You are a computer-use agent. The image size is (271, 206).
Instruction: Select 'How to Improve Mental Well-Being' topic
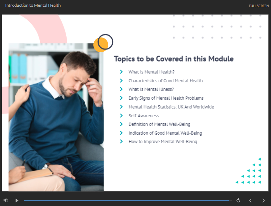[x=163, y=142]
